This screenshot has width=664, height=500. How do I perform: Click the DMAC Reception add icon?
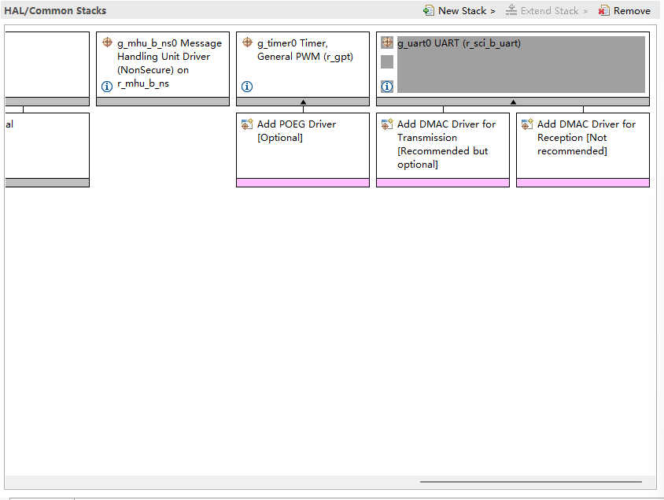coord(527,124)
